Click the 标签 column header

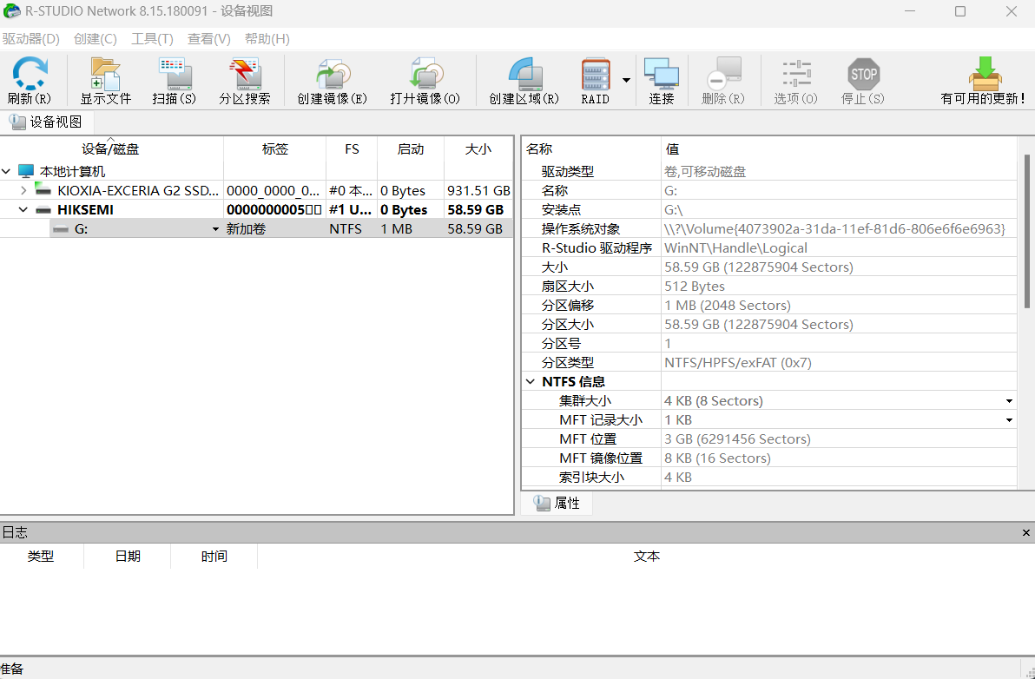pyautogui.click(x=274, y=149)
